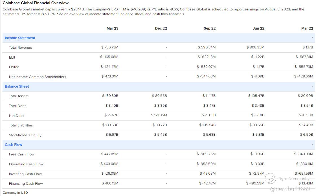Click the $ 1.17B revenue value
Image resolution: width=316 pixels, height=196 pixels.
pyautogui.click(x=308, y=47)
